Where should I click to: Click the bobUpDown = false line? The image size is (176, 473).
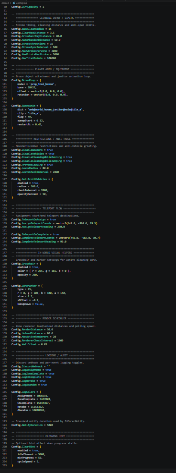coord(31,304)
